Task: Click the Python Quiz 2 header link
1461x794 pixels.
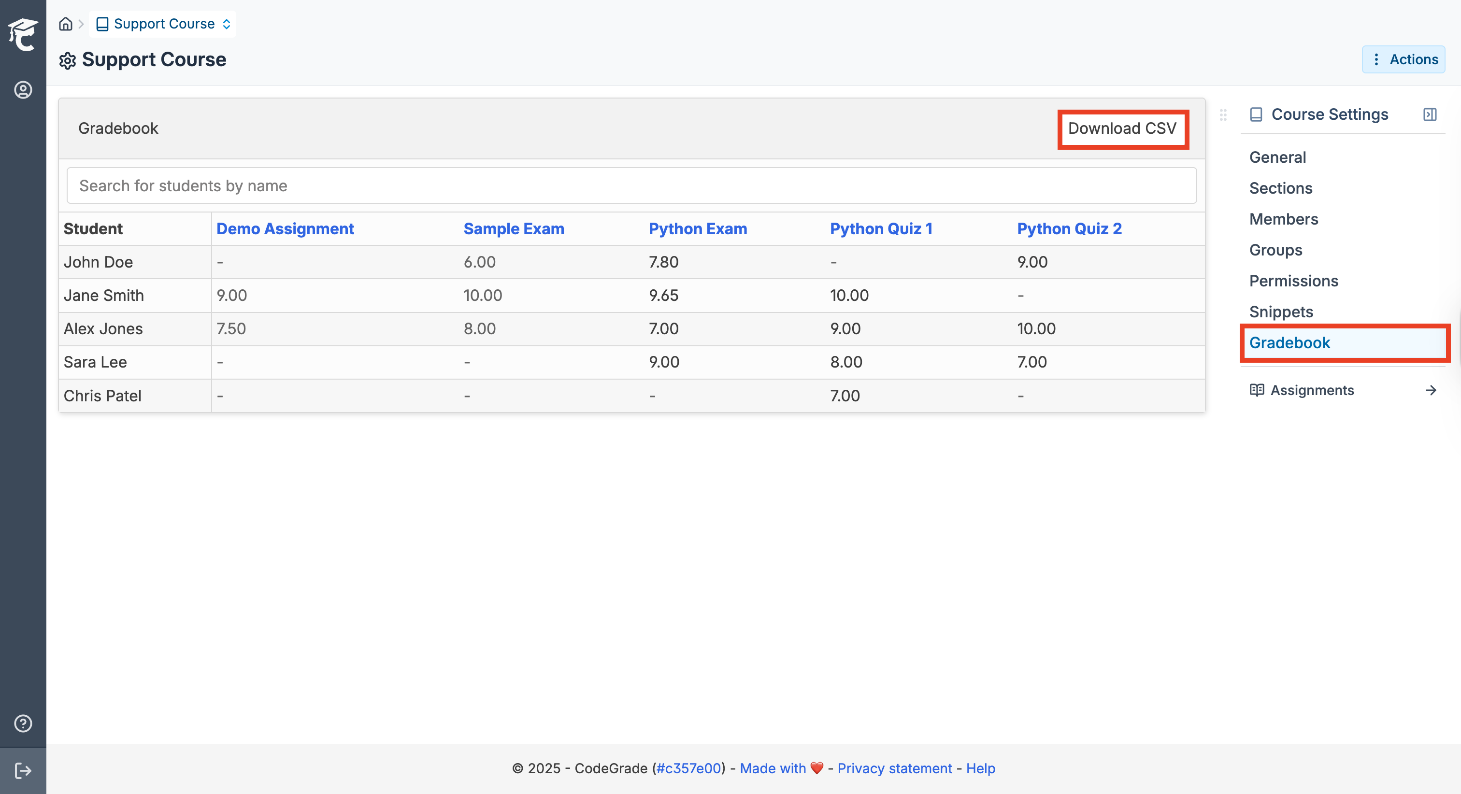Action: (1069, 228)
